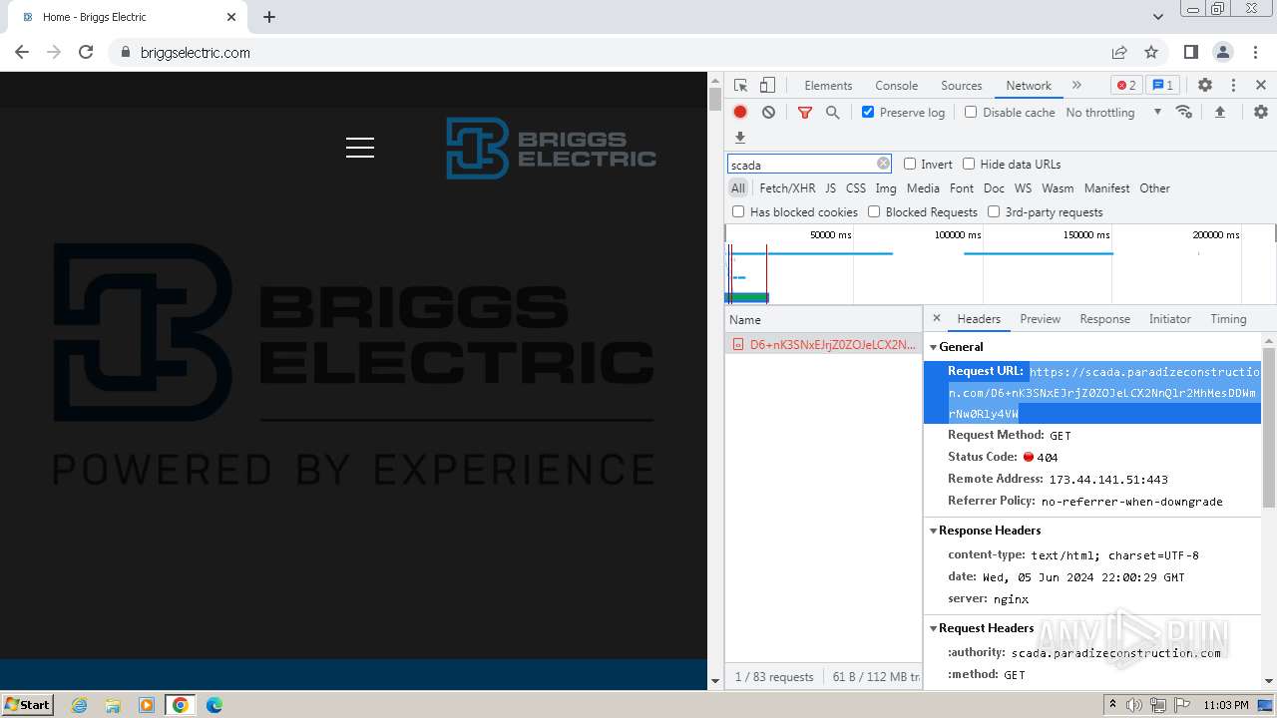Switch to the Console tab

tap(896, 86)
